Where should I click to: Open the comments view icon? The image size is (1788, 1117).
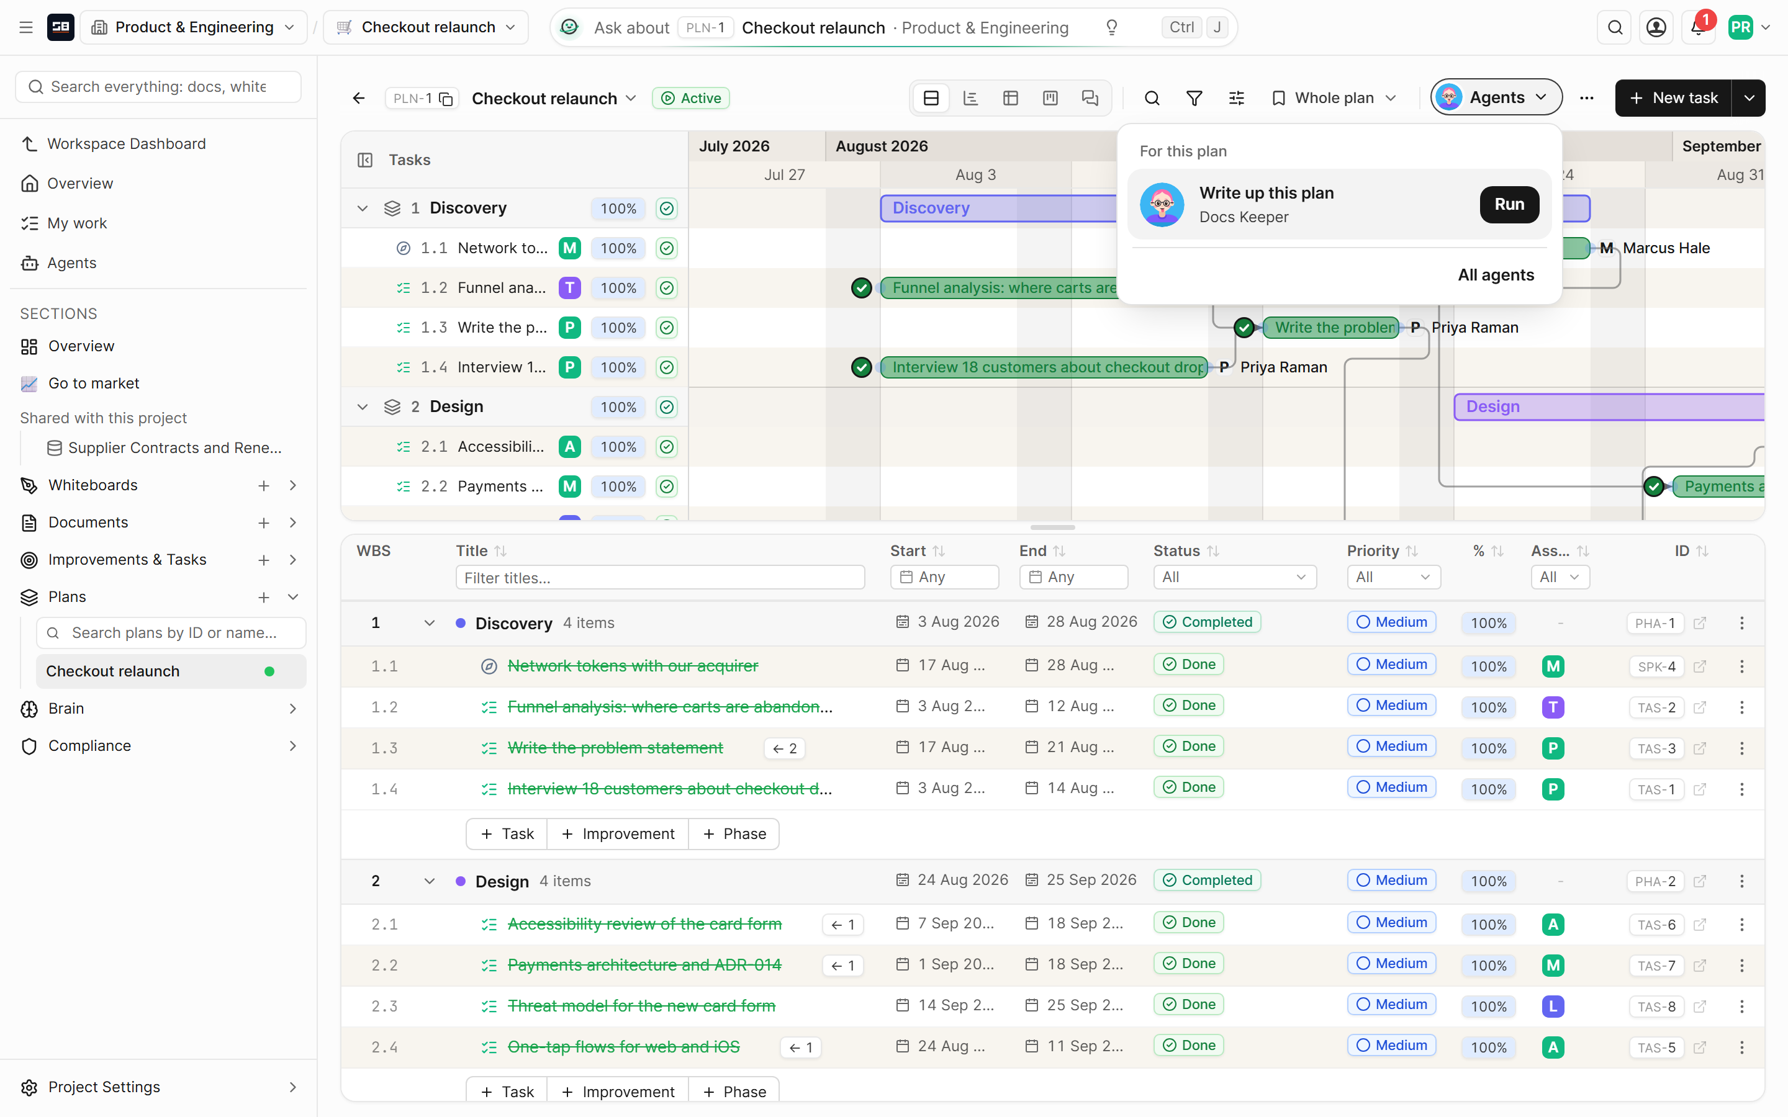coord(1091,98)
